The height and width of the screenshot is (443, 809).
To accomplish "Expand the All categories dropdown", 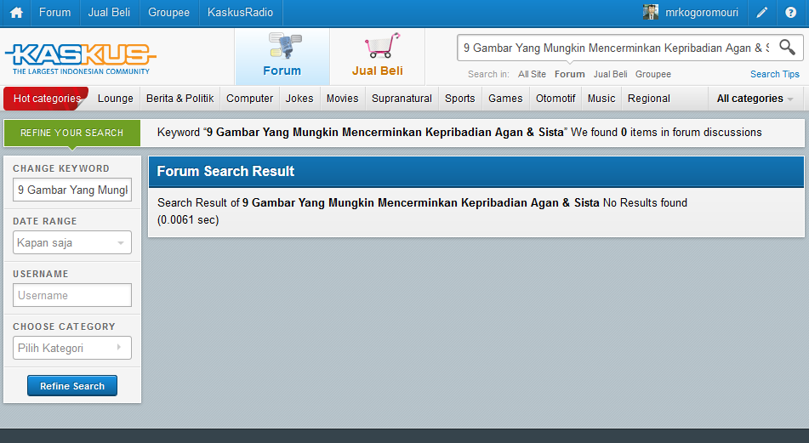I will pyautogui.click(x=755, y=99).
